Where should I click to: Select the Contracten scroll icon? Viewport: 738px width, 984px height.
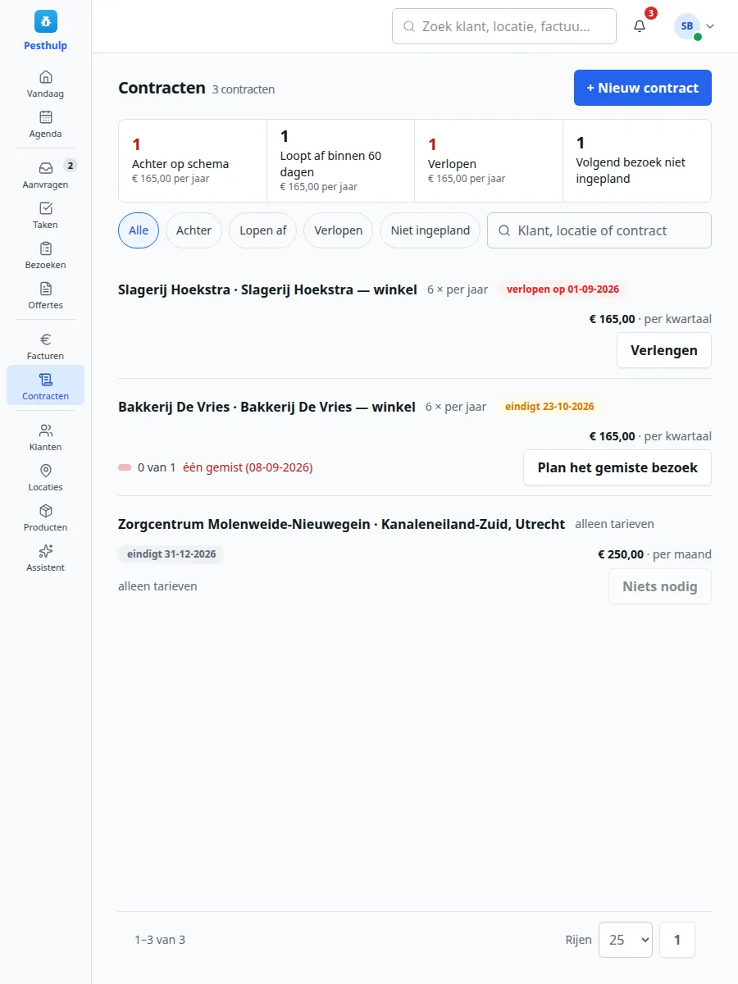click(46, 380)
